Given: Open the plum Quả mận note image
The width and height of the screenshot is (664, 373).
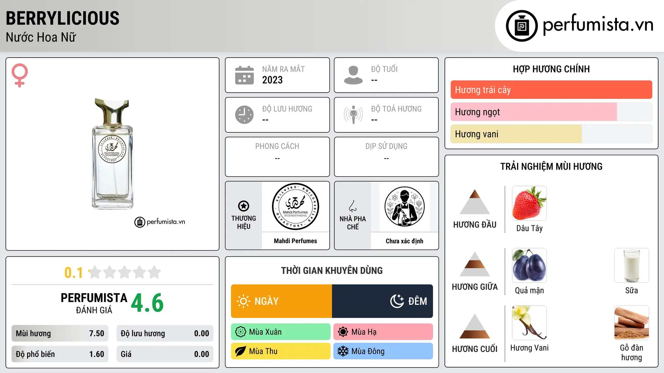Looking at the screenshot, I should (x=529, y=266).
